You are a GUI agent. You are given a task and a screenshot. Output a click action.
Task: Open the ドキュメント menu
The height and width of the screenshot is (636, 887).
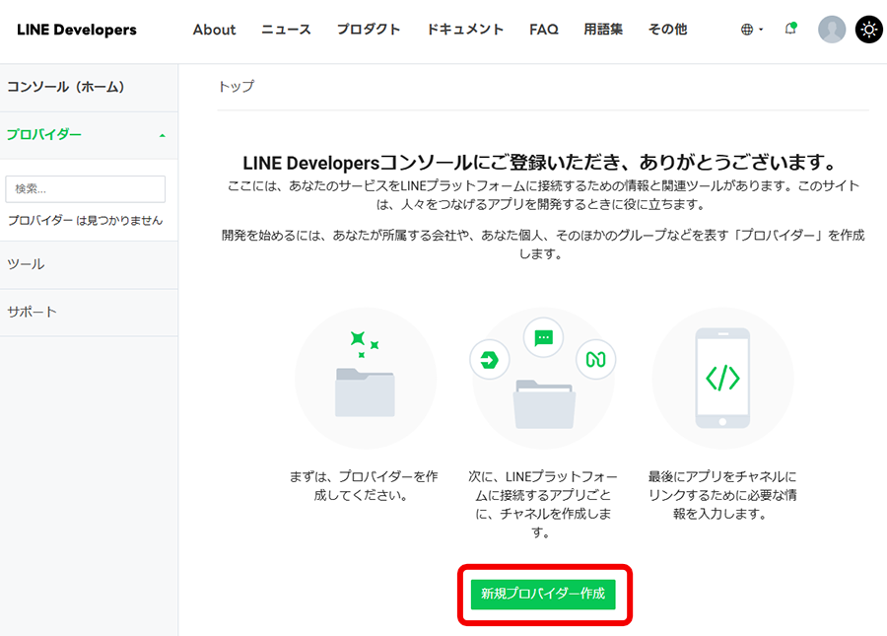[x=465, y=30]
